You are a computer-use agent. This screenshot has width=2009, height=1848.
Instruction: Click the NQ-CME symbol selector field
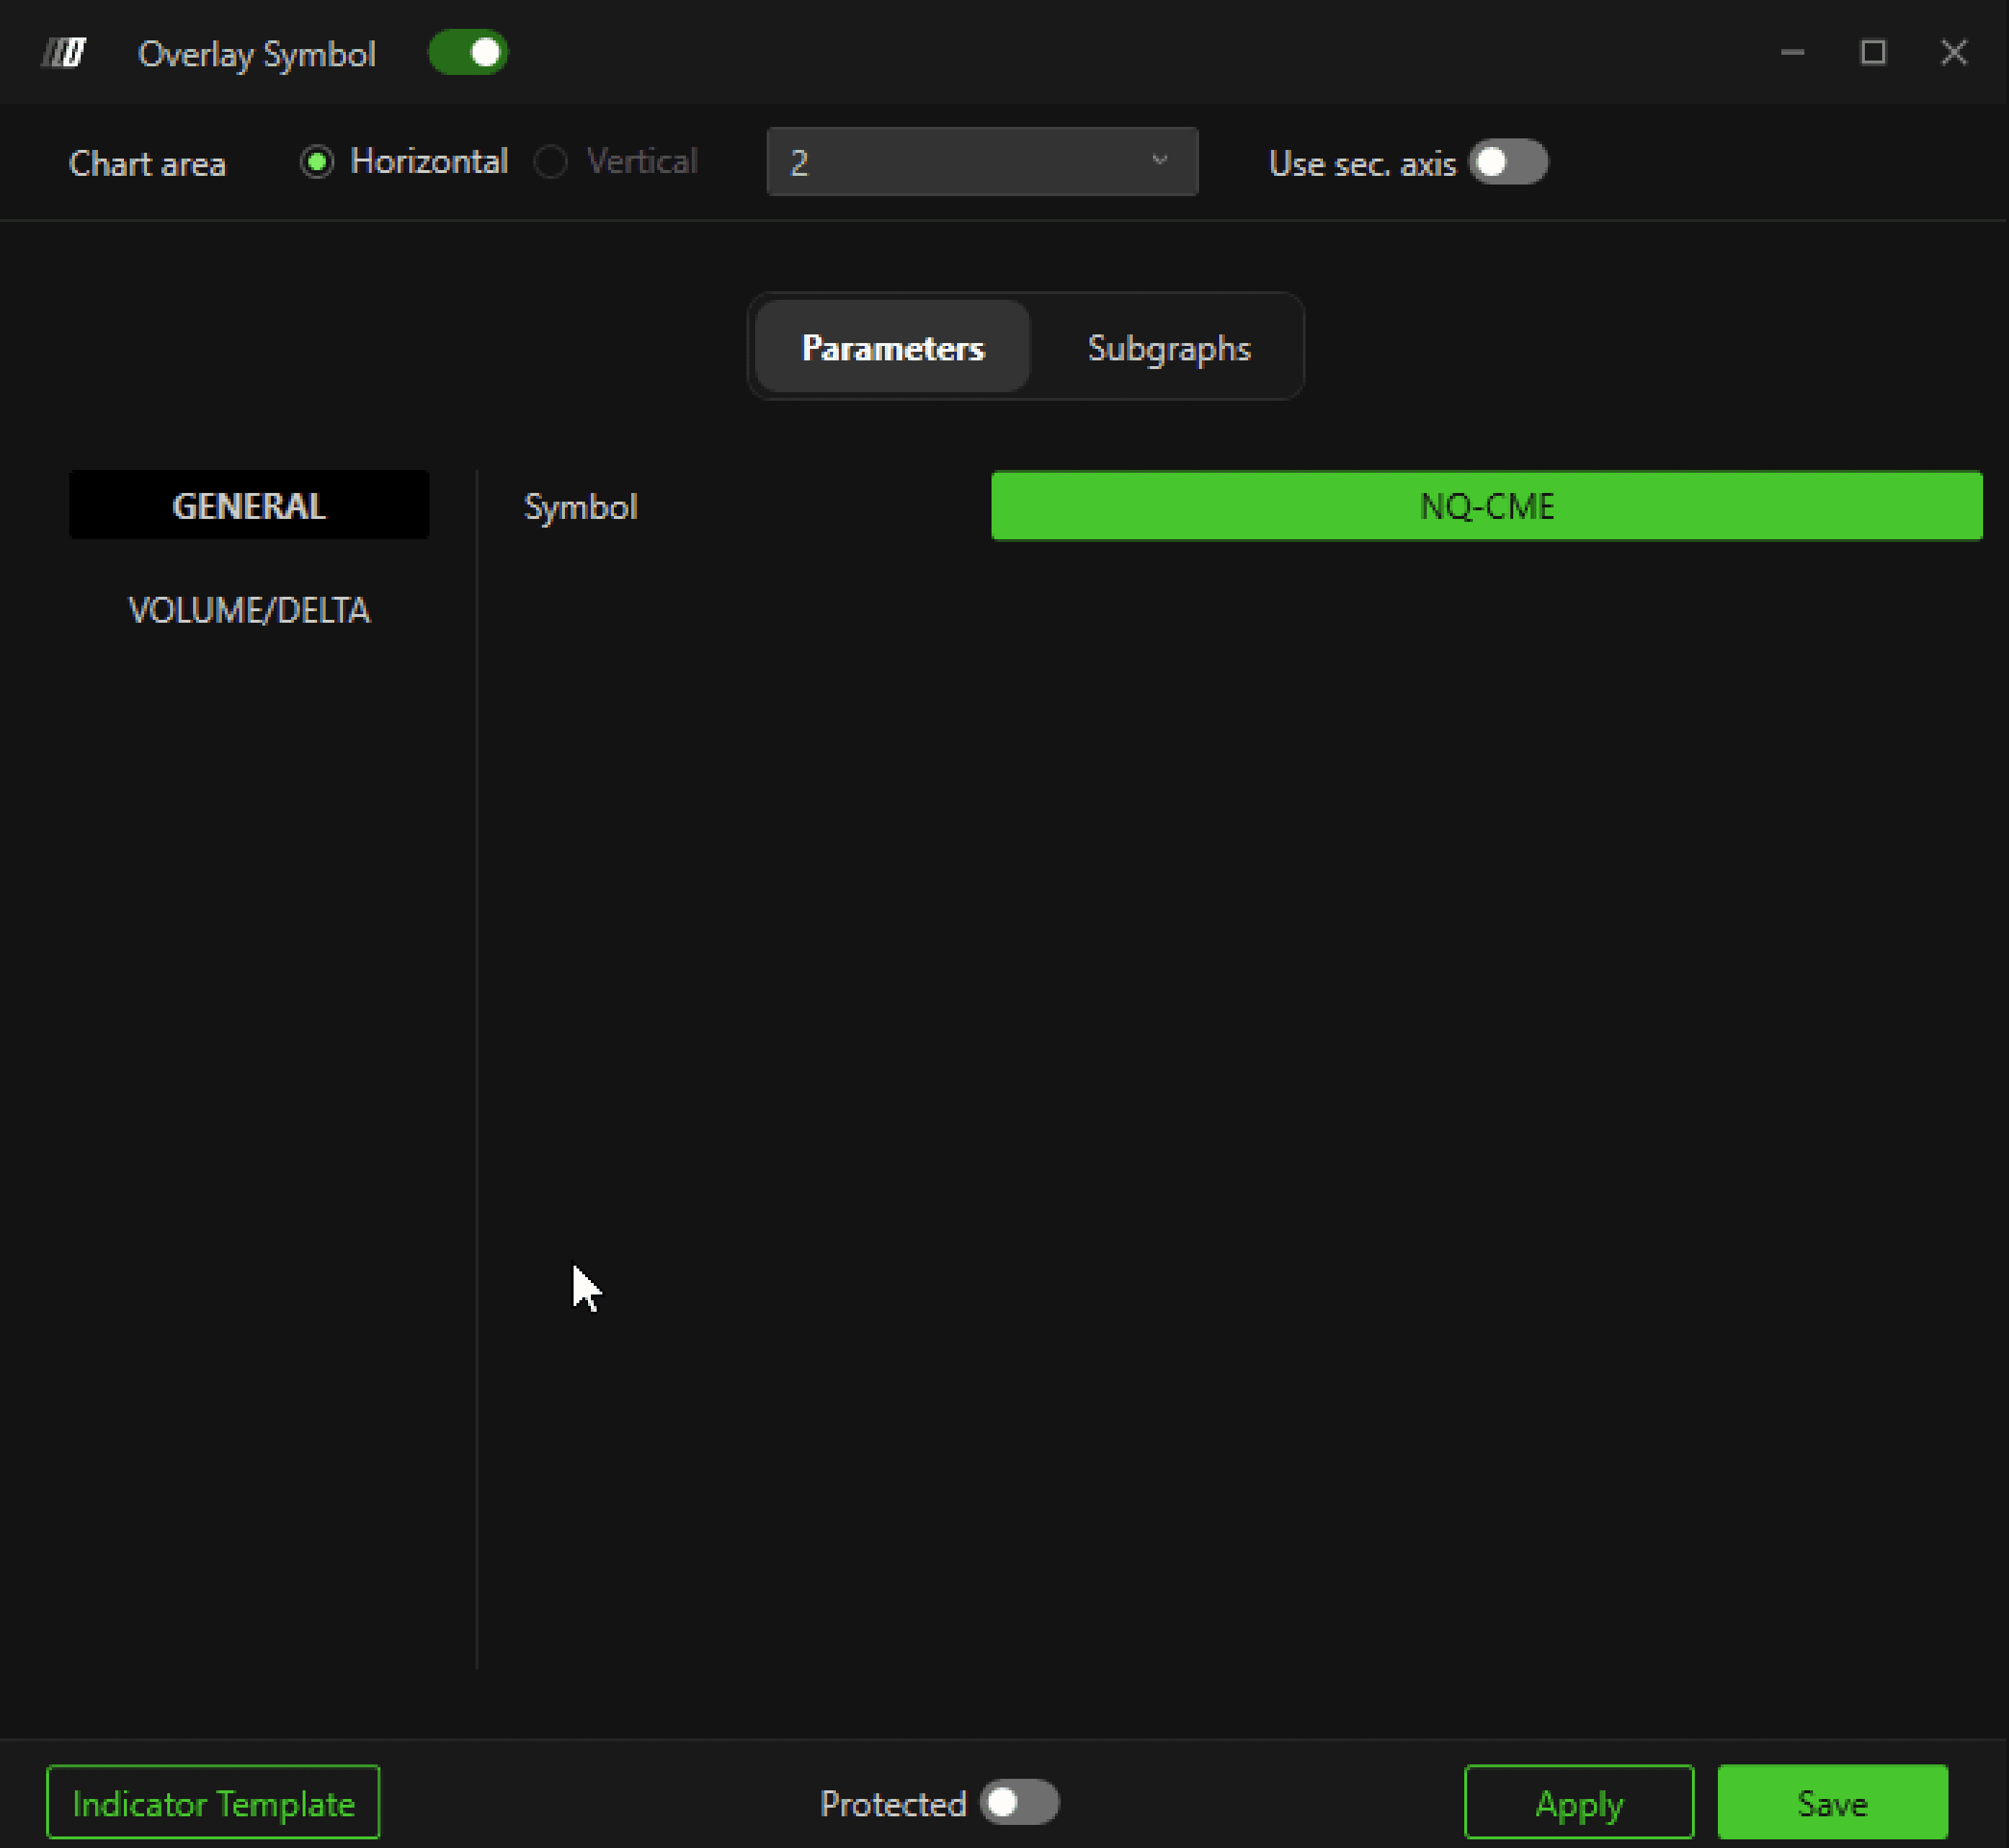[x=1486, y=506]
